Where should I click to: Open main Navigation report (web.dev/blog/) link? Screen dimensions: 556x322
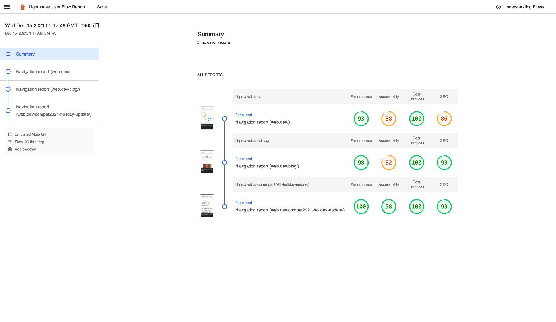[x=267, y=166]
